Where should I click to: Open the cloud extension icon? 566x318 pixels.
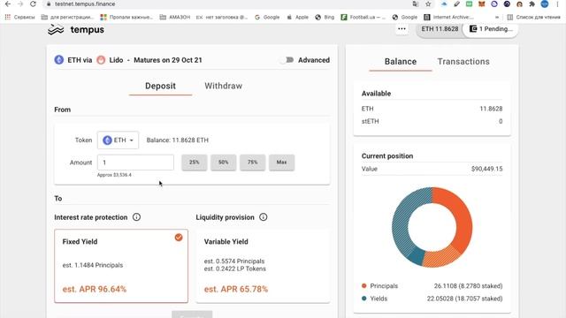[444, 4]
